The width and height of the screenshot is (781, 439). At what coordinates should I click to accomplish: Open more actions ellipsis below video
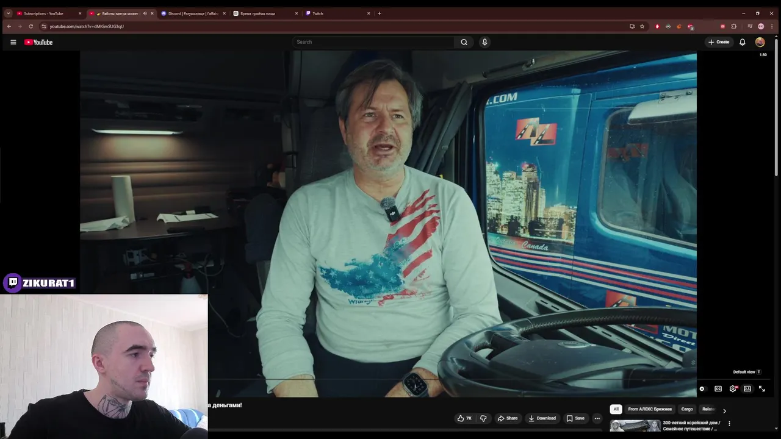597,418
